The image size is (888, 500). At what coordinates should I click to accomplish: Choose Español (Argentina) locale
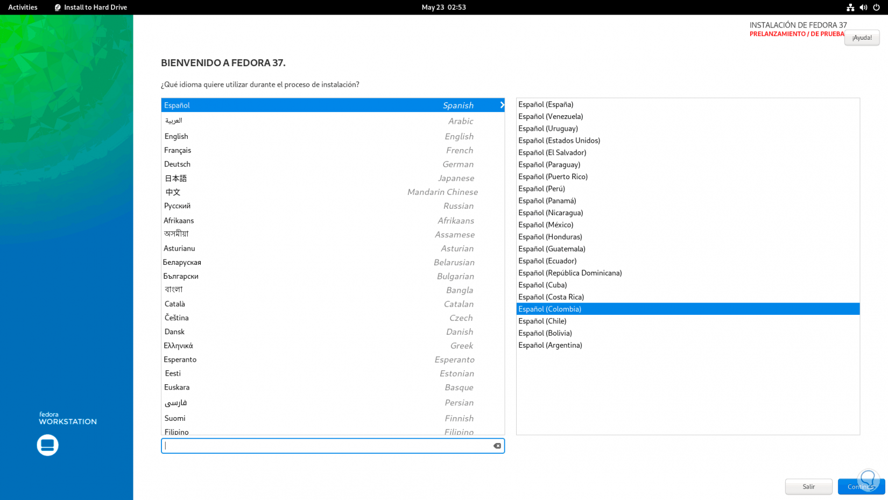click(x=688, y=346)
